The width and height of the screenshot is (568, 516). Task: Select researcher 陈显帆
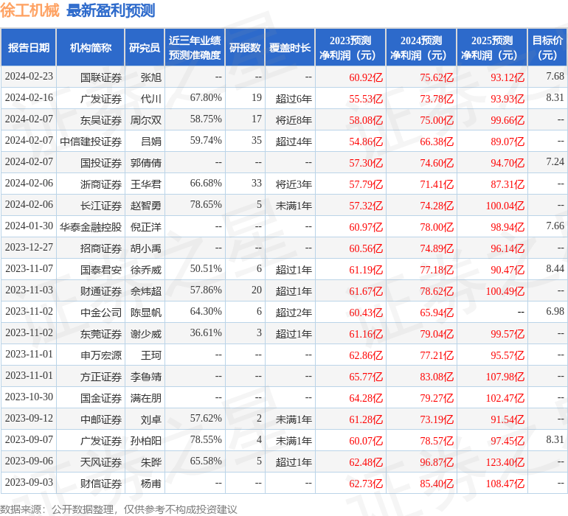point(145,313)
